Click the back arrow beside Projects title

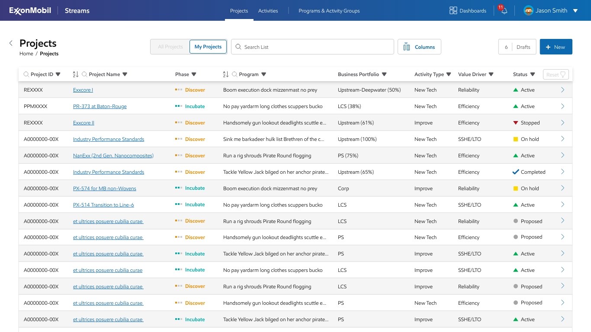pyautogui.click(x=11, y=43)
